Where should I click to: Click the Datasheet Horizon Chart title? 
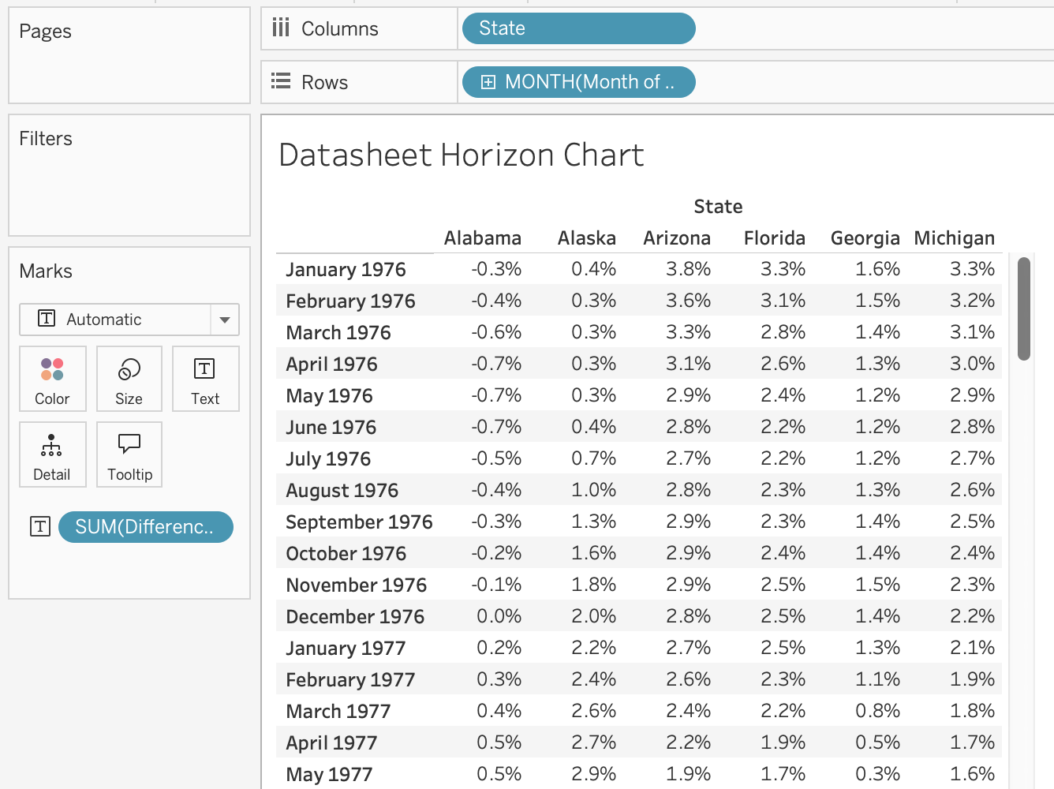462,155
